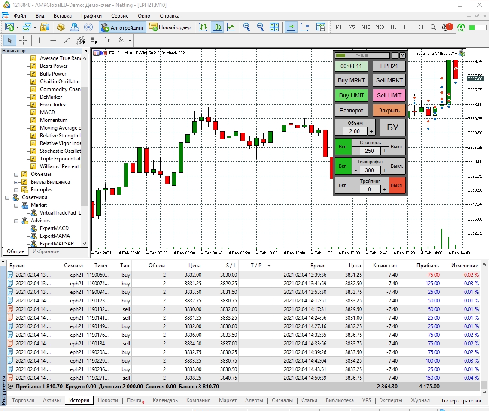The image size is (489, 411).
Task: Disable Stoploss with Выкл. button
Action: click(397, 147)
